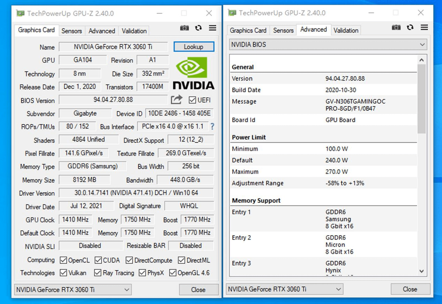Select Validation tab in right window

346,30
